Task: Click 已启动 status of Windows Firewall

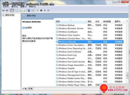Action: 98,58
